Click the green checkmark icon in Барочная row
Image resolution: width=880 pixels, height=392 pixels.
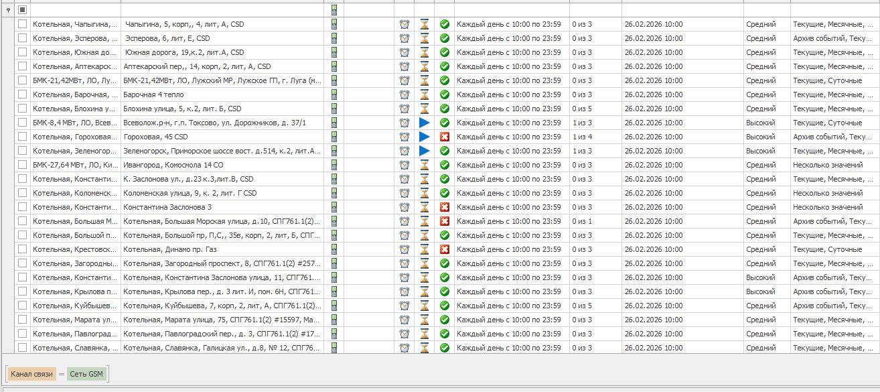point(444,94)
